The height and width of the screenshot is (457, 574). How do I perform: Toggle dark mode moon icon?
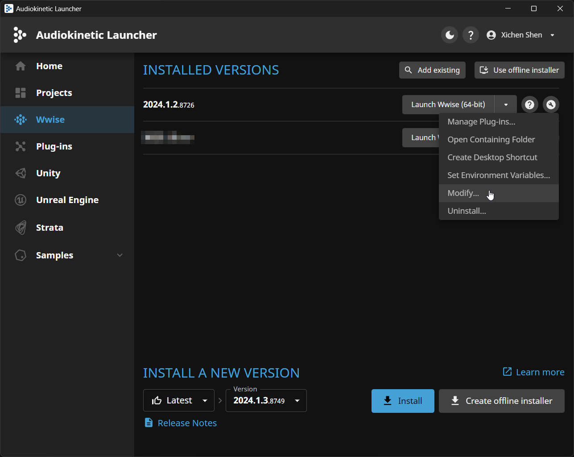point(450,35)
